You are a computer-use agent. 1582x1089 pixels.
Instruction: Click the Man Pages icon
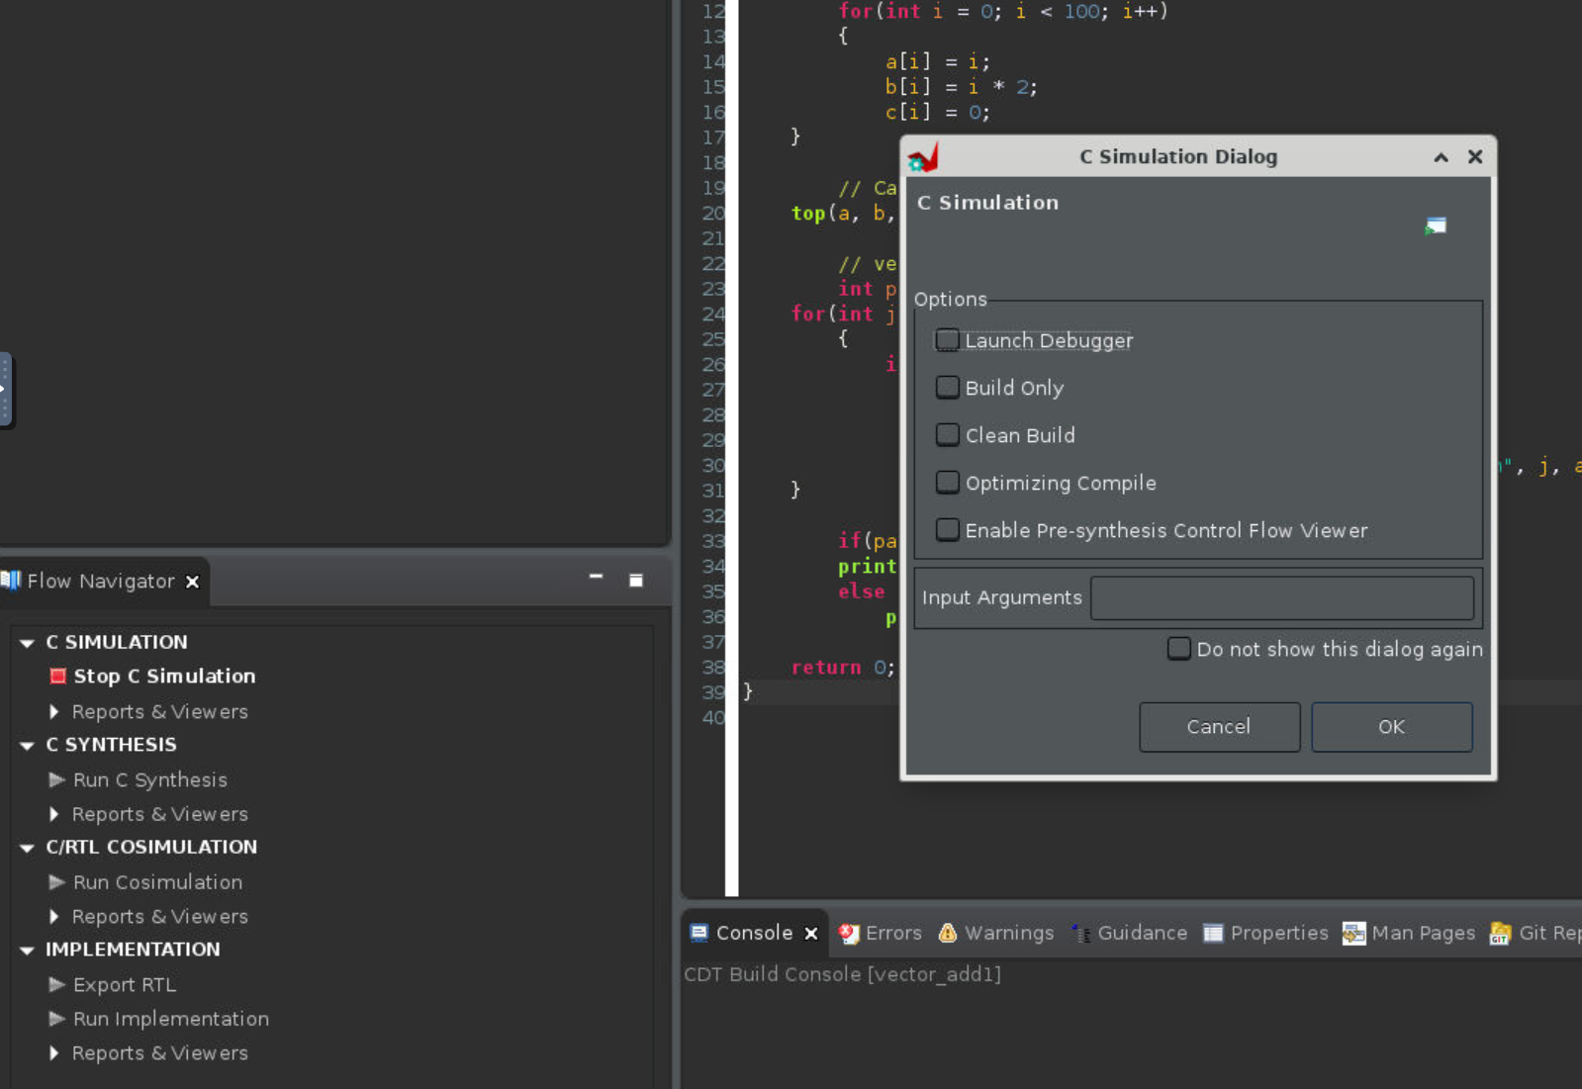pos(1353,933)
